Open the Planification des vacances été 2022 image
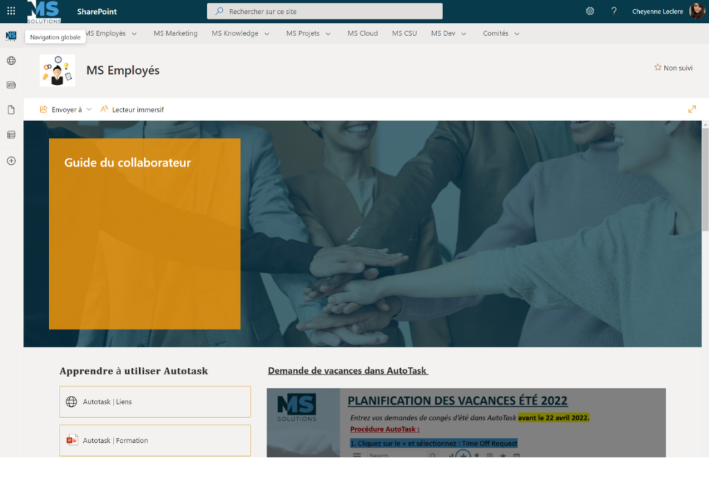 466,423
